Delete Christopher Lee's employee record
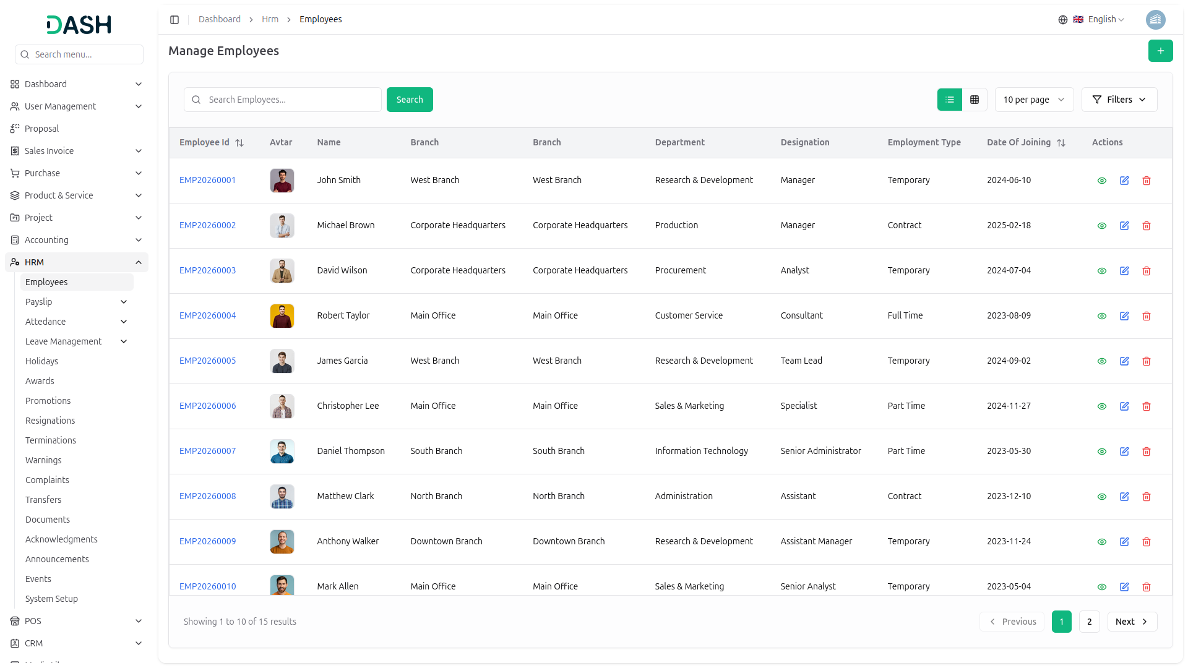The width and height of the screenshot is (1188, 668). pos(1147,406)
